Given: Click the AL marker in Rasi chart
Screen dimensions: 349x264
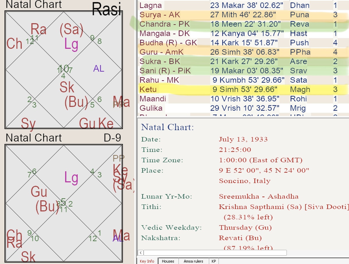Looking at the screenshot, I should pos(99,68).
